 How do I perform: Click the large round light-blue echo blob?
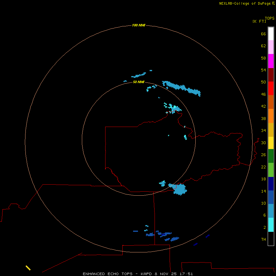(x=179, y=189)
